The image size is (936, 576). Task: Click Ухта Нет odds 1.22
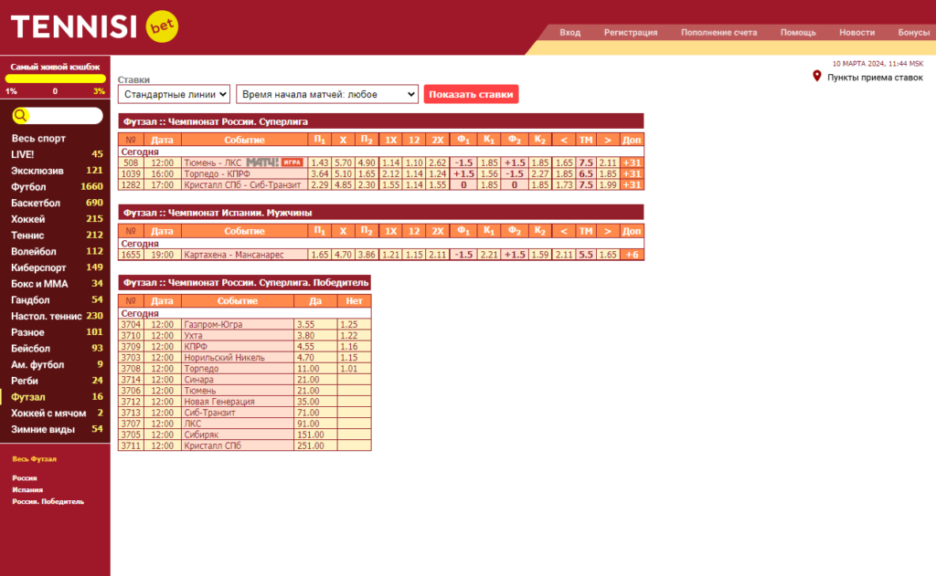(354, 336)
